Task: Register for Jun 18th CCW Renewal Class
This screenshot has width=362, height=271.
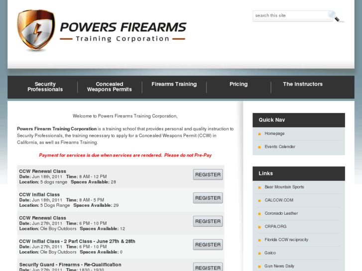Action: point(208,175)
